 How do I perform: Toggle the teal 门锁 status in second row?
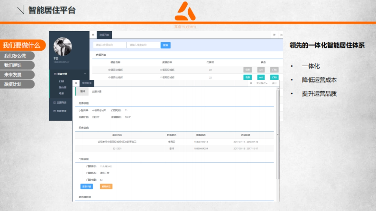click(274, 77)
